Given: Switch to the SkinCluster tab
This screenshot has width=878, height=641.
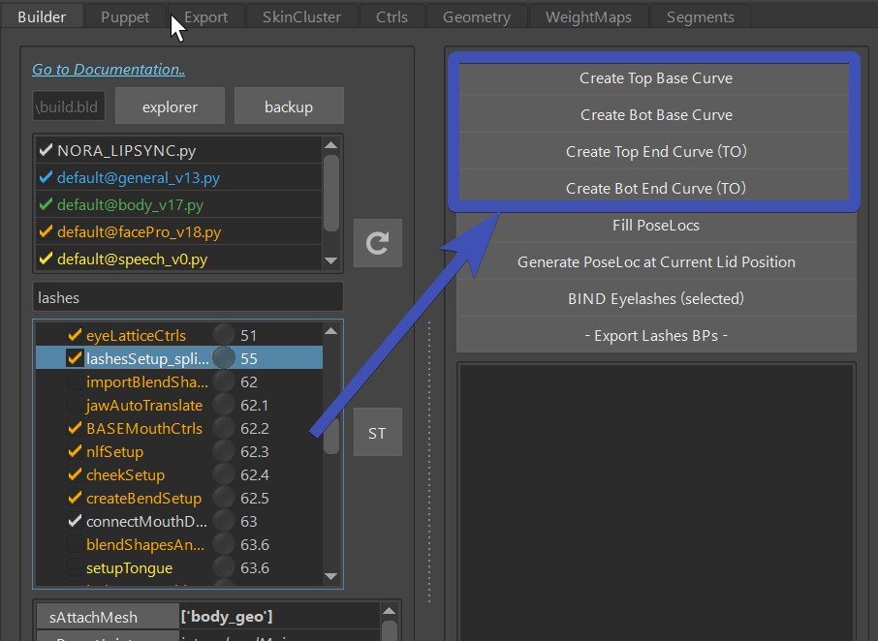Looking at the screenshot, I should pos(302,16).
